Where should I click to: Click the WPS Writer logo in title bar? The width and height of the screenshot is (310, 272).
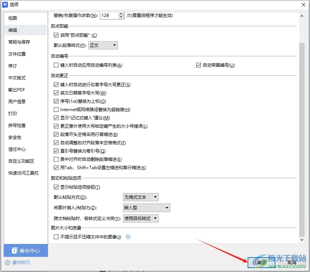tap(5, 4)
